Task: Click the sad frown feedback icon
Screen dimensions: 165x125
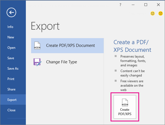Action: [x=160, y=13]
